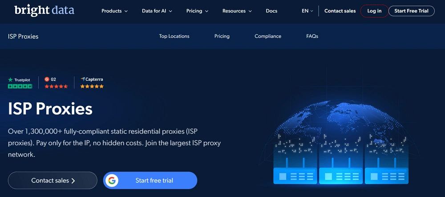445x197 pixels.
Task: Expand the Data for AI dropdown
Action: (x=157, y=11)
